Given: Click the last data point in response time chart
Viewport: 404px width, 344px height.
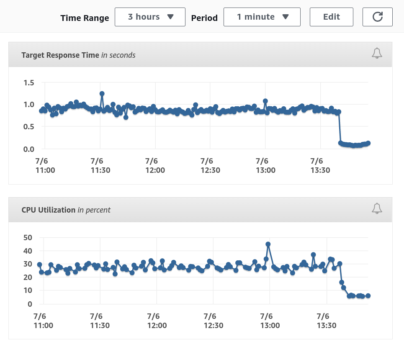Looking at the screenshot, I should pyautogui.click(x=368, y=143).
